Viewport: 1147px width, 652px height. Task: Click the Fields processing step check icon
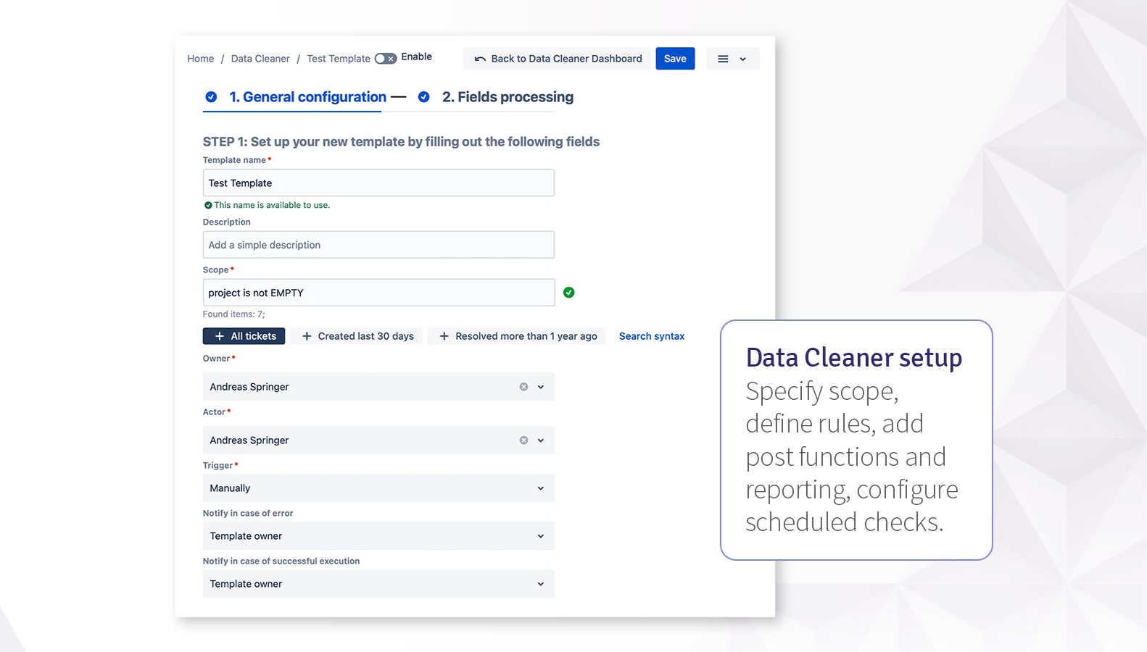tap(424, 97)
